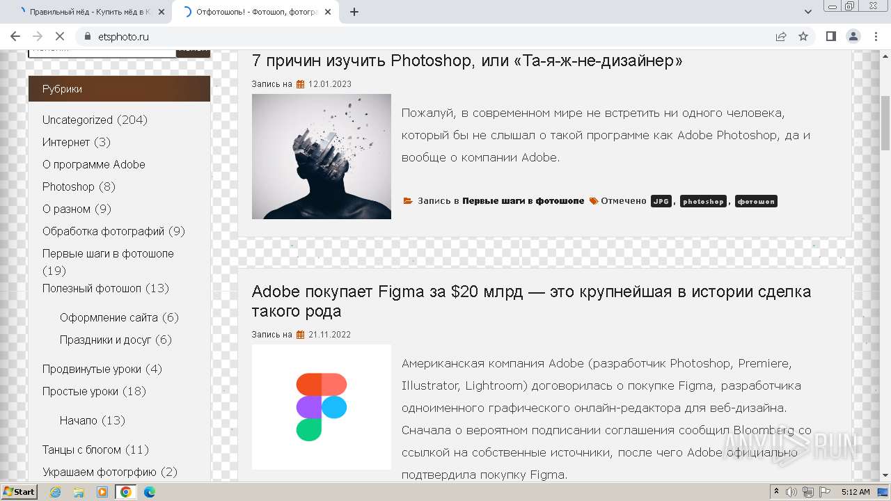The image size is (891, 501).
Task: Click the tag icon before Отмечено
Action: click(594, 201)
